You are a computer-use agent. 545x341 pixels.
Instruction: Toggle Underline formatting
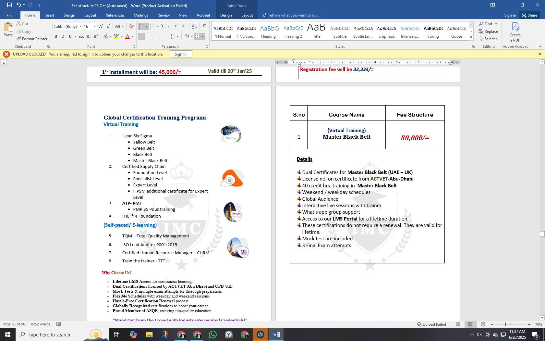70,36
